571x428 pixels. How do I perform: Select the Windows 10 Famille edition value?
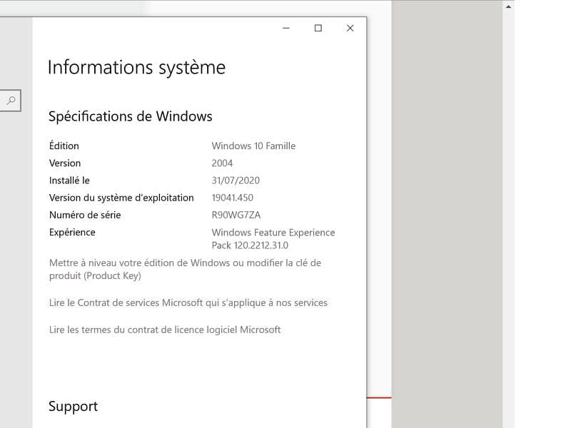click(x=253, y=146)
